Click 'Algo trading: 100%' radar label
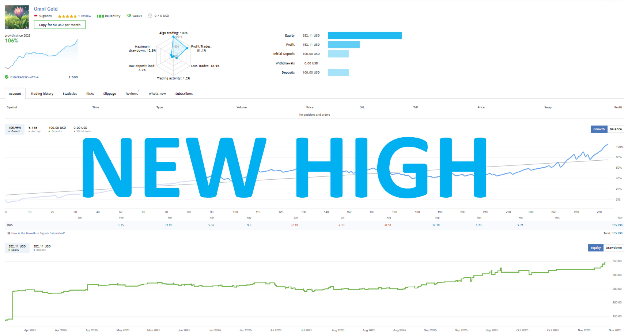Screen dimensions: 624x336 [x=173, y=33]
